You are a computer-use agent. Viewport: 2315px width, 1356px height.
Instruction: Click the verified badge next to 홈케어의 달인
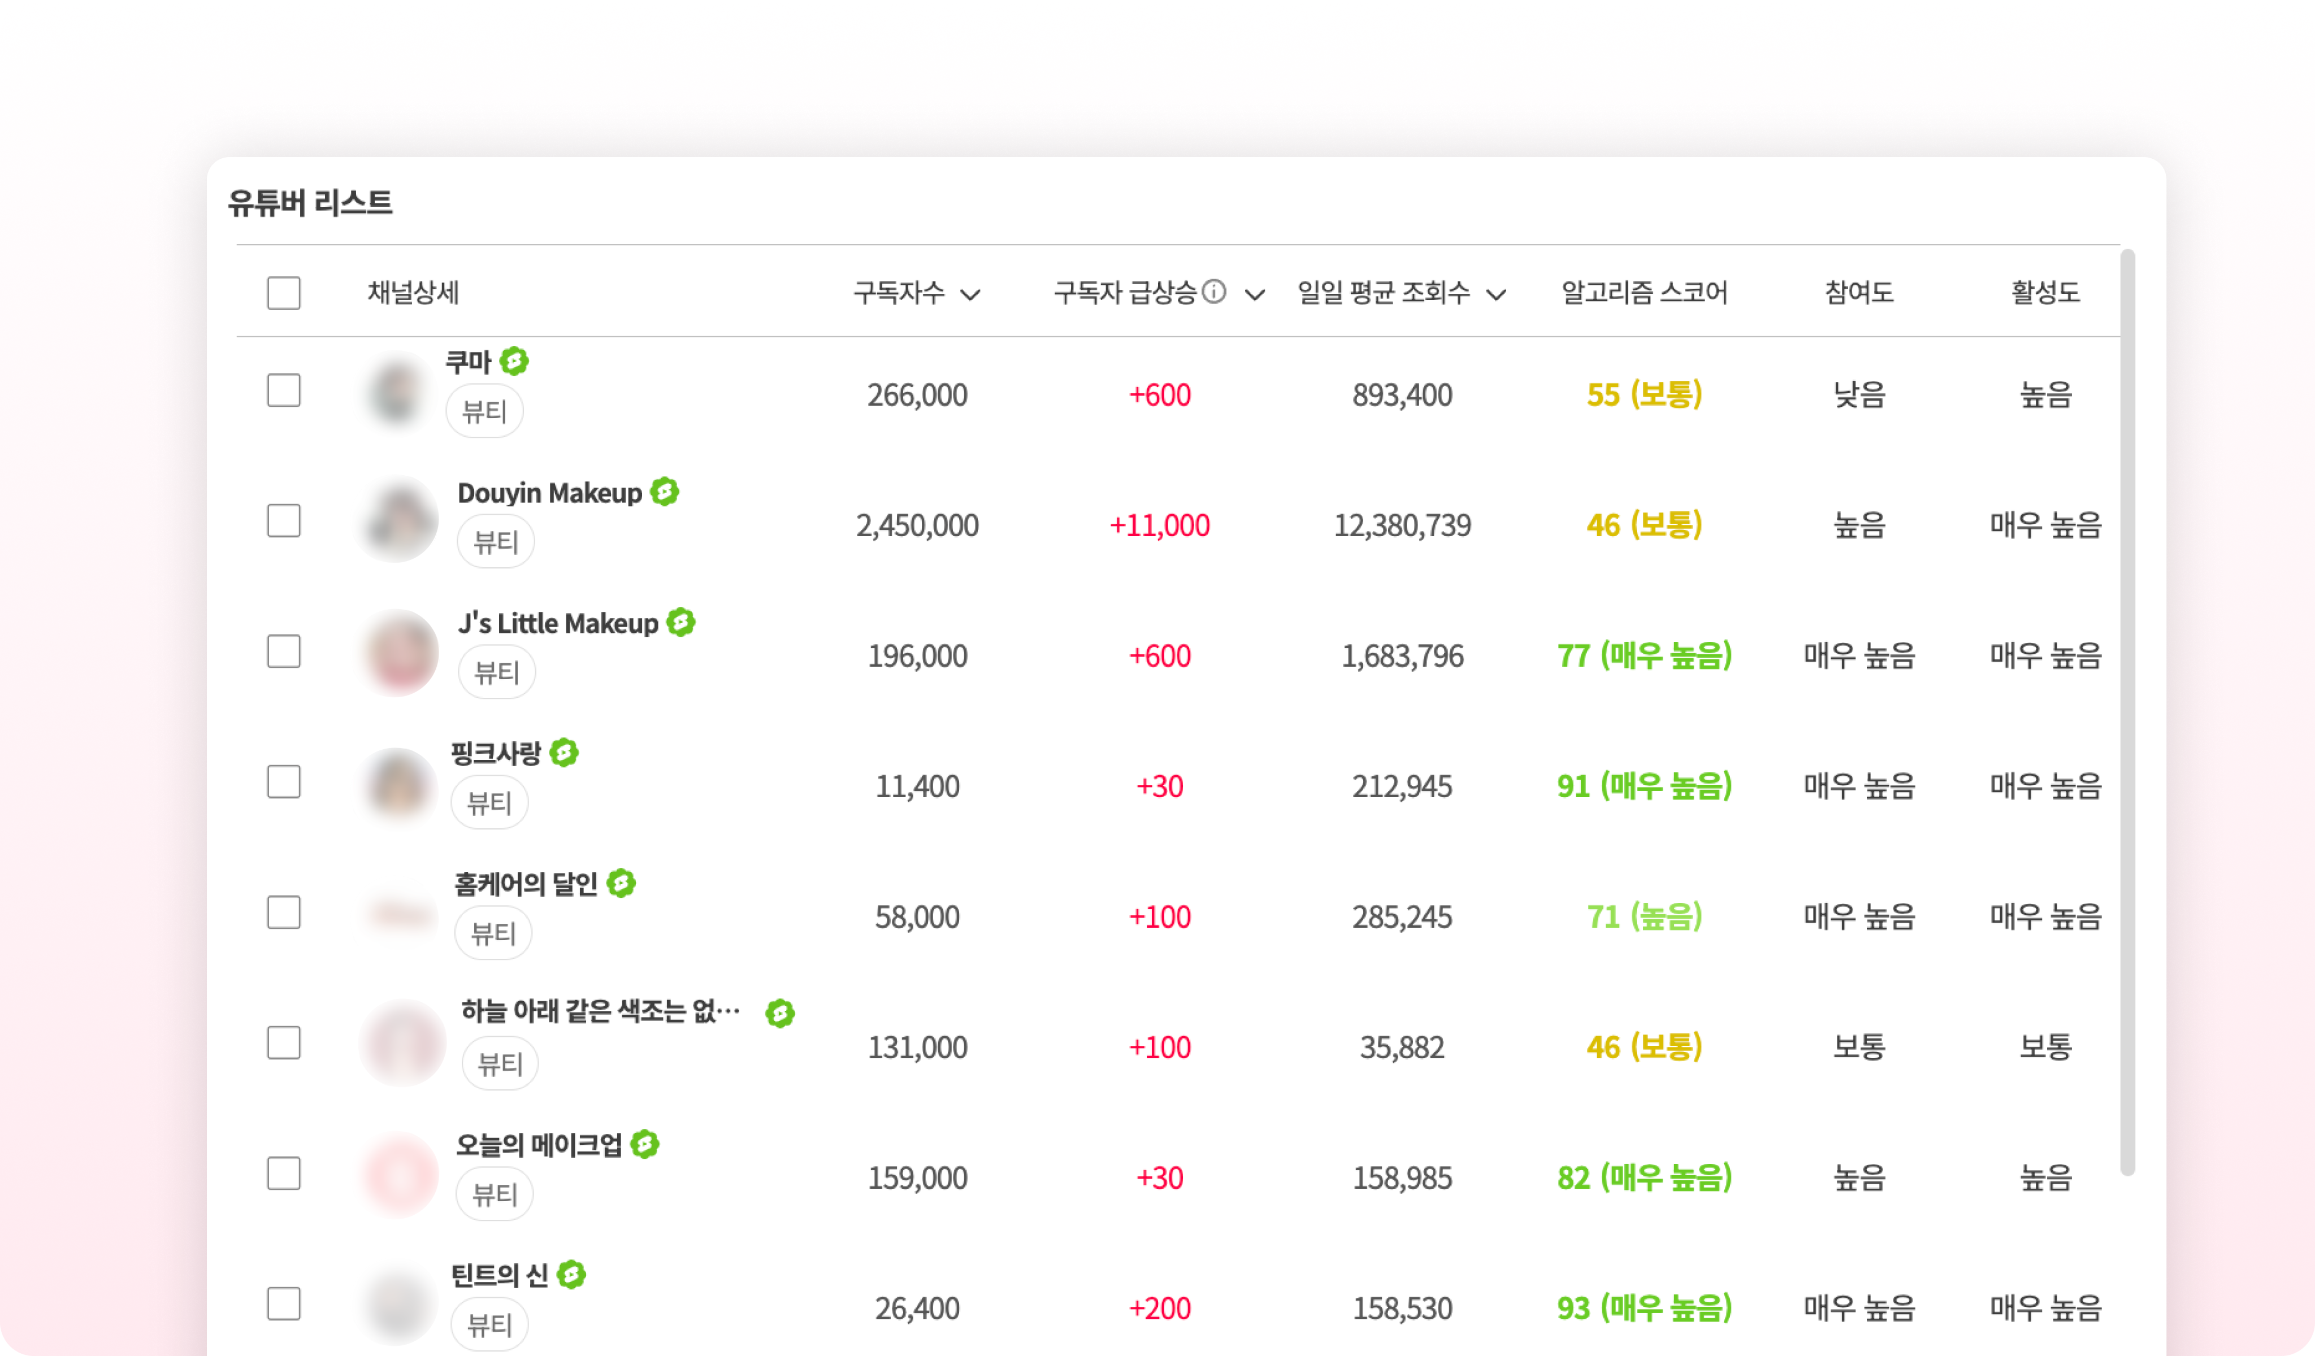tap(621, 883)
